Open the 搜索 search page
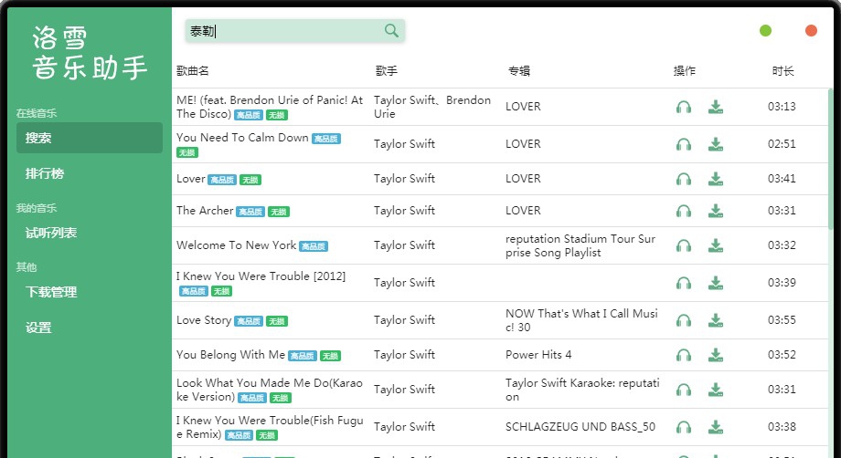The height and width of the screenshot is (458, 841). pyautogui.click(x=90, y=138)
